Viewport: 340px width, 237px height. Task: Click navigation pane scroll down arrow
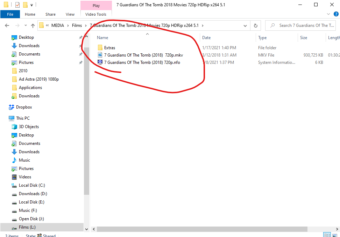(x=86, y=229)
